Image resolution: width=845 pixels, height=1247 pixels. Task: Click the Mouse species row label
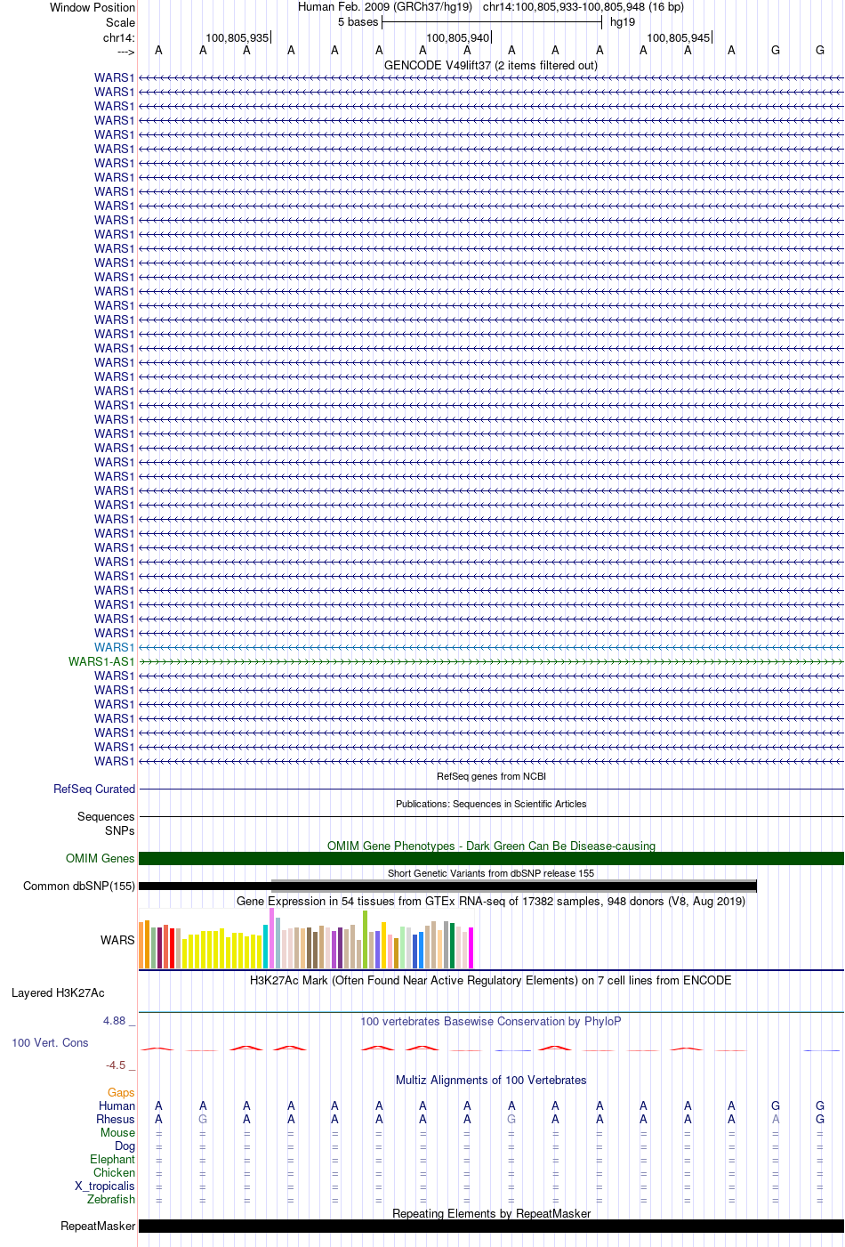click(117, 1132)
